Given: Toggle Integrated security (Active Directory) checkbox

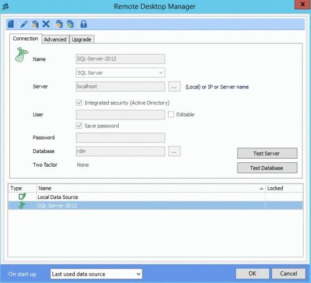Looking at the screenshot, I should 79,103.
